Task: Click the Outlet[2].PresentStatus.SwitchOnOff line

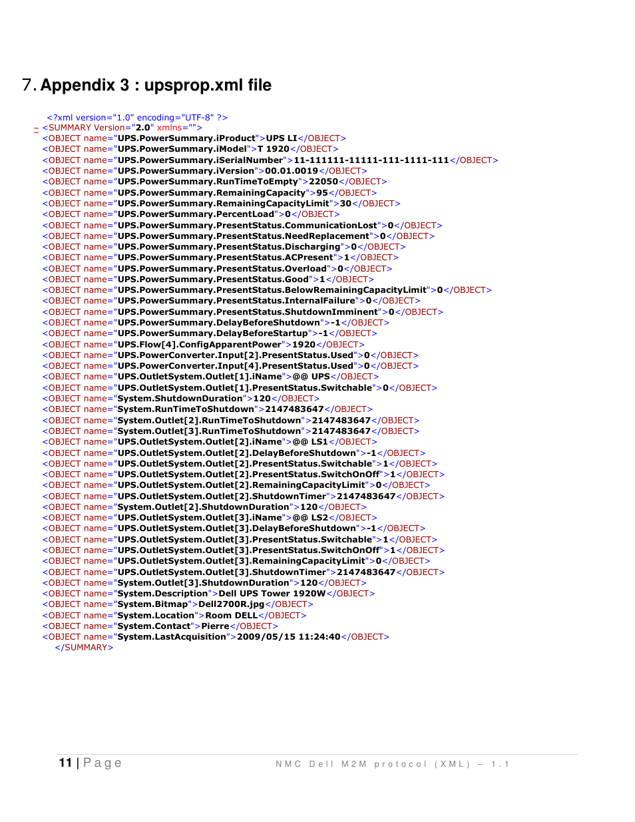Action: point(244,475)
